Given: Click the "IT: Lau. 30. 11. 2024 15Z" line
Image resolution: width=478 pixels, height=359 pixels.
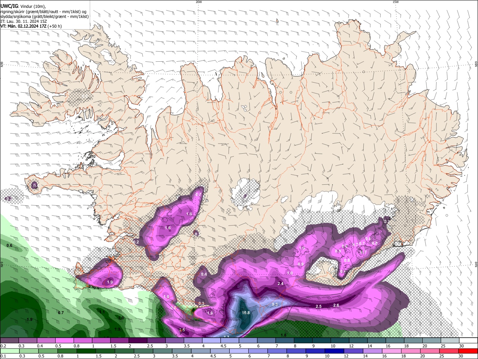Looking at the screenshot, I should (x=24, y=21).
